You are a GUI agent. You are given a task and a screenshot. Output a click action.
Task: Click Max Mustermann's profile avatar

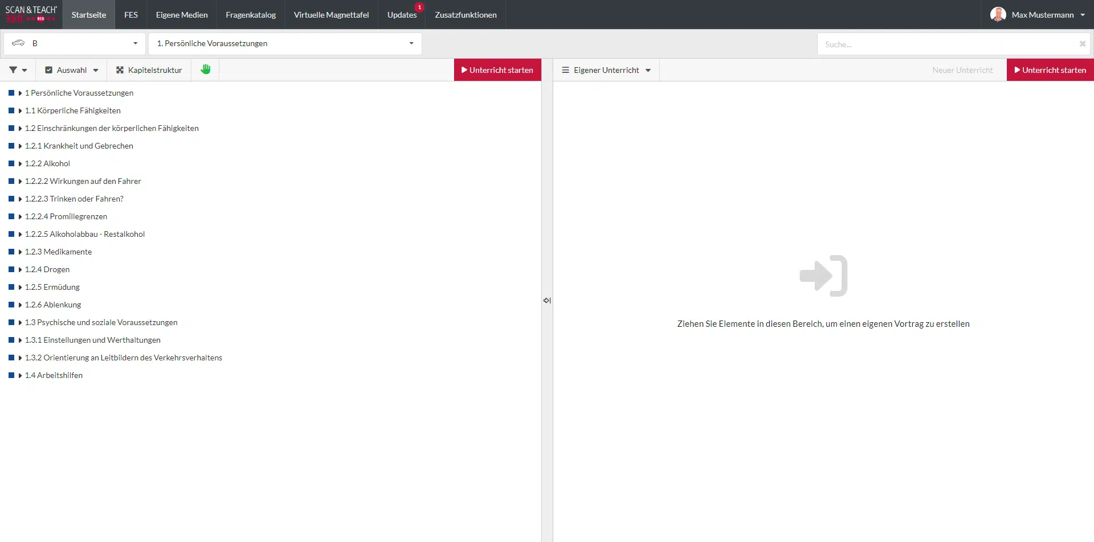pyautogui.click(x=998, y=15)
